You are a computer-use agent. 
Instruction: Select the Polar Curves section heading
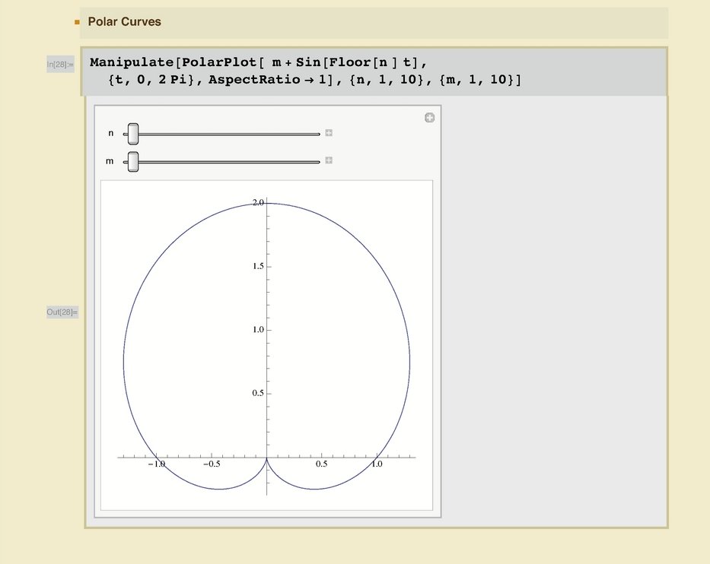pos(124,22)
